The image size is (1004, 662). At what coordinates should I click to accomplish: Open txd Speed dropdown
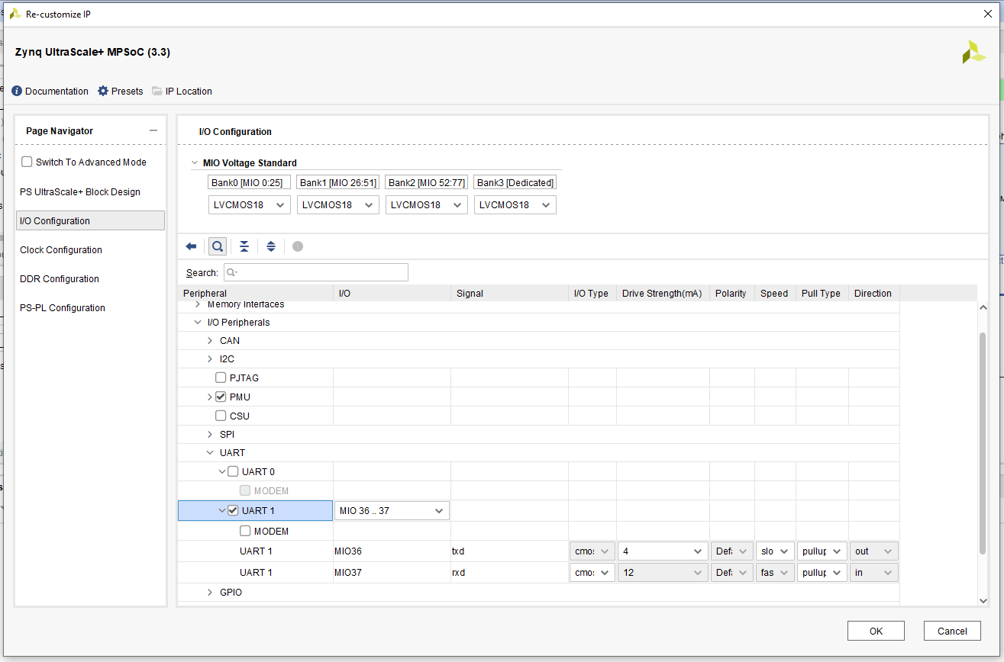pyautogui.click(x=775, y=551)
